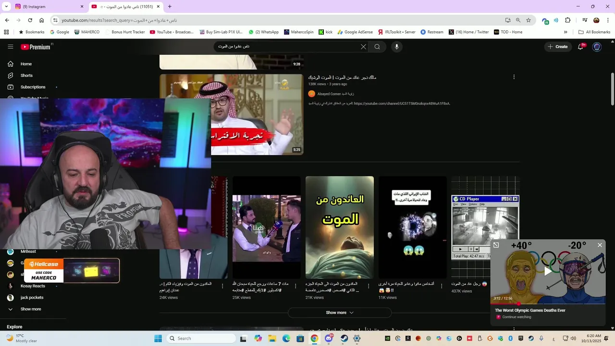Viewport: 615px width, 346px height.
Task: Open the مالك نجر عائد من الموت video title
Action: (x=342, y=77)
